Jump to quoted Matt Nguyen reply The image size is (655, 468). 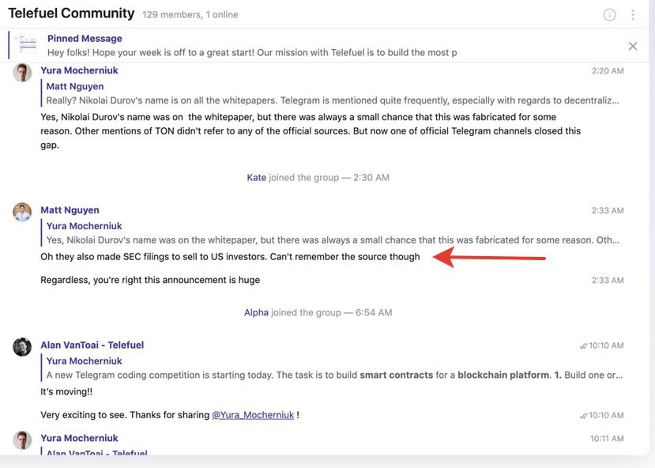coord(332,94)
